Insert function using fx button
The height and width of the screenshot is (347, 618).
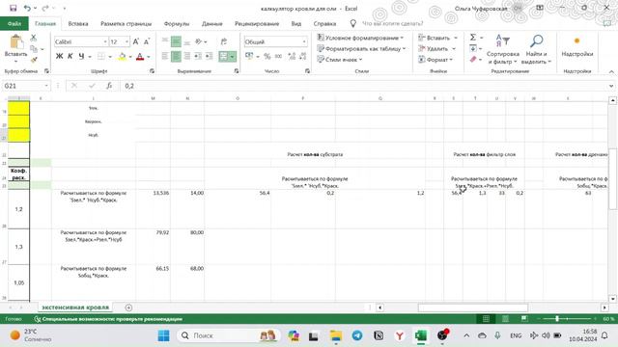[109, 86]
